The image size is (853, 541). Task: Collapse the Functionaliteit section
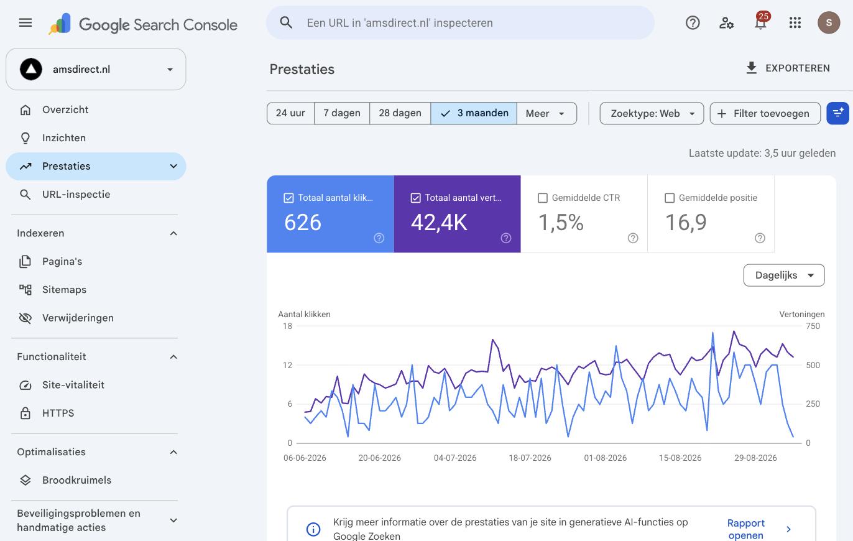(173, 357)
